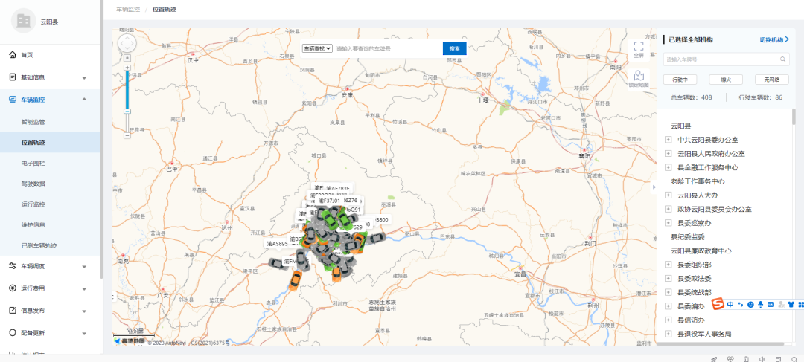Click the map pan direction control
Screen dimensions: 804x362
click(x=127, y=43)
